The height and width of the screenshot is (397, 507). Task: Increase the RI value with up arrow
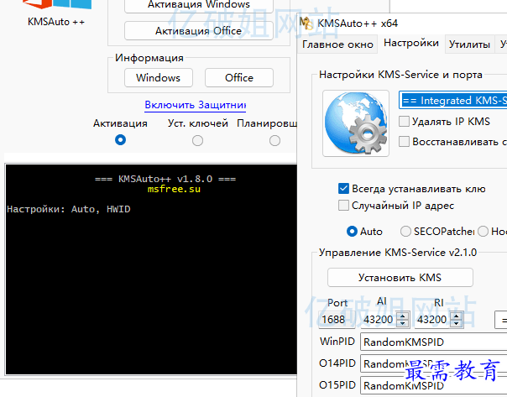(x=457, y=316)
